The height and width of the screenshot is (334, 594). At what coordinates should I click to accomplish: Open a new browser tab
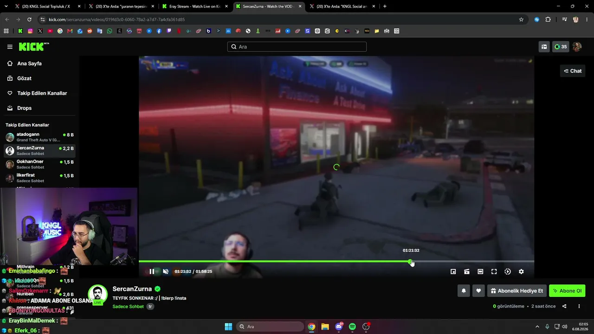pyautogui.click(x=385, y=6)
